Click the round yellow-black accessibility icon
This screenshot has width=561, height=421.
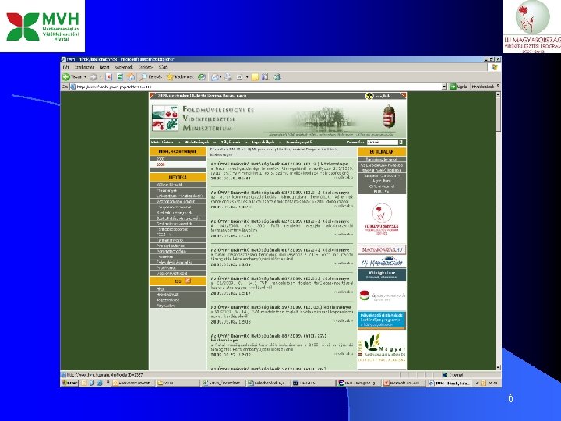point(369,96)
